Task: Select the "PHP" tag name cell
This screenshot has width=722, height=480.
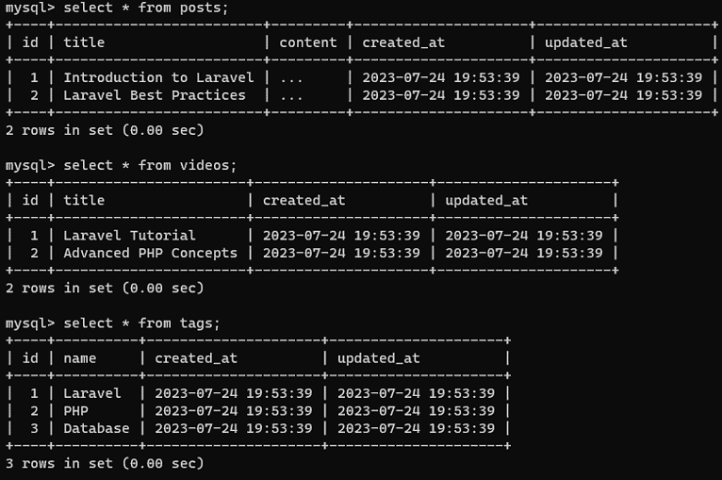Action: click(75, 411)
